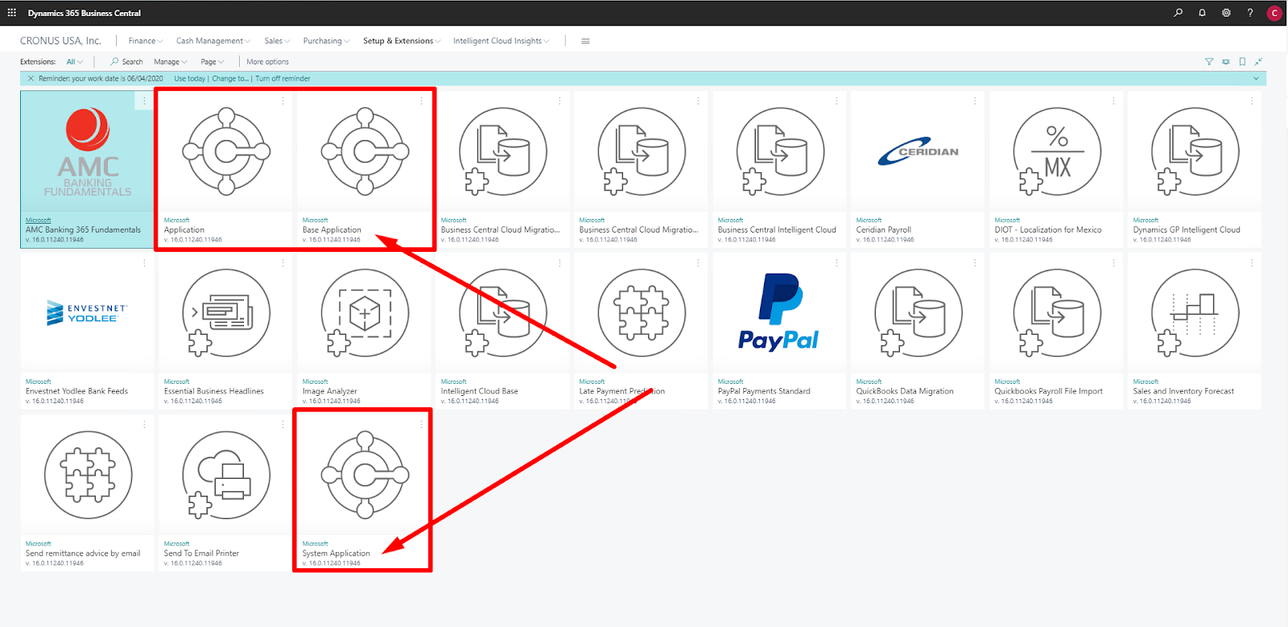The width and height of the screenshot is (1288, 627).
Task: Expand the page with the diagonal arrows icon
Action: pyautogui.click(x=1258, y=62)
